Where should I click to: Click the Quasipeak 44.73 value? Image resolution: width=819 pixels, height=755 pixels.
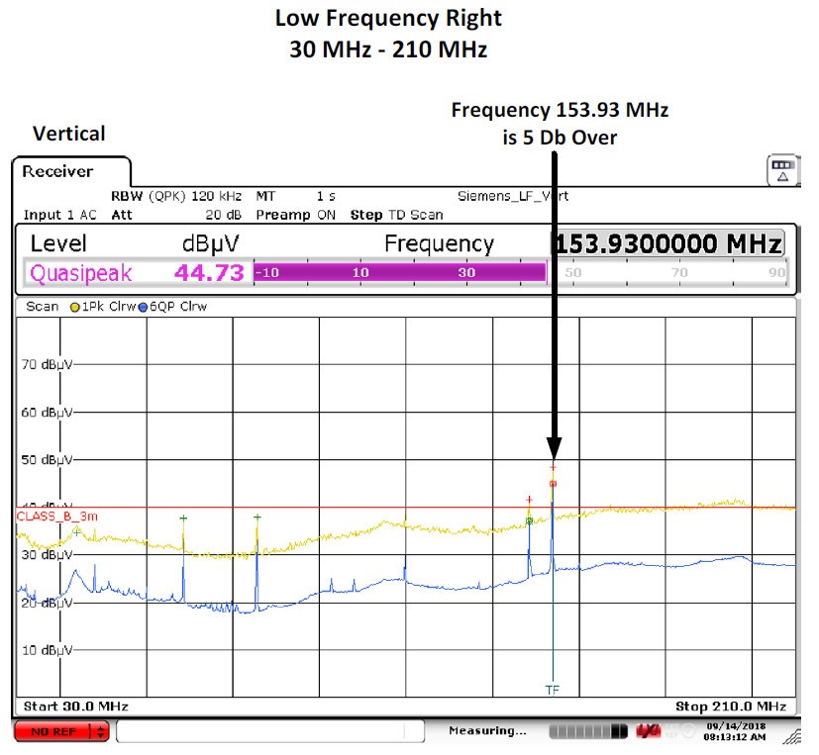(209, 273)
